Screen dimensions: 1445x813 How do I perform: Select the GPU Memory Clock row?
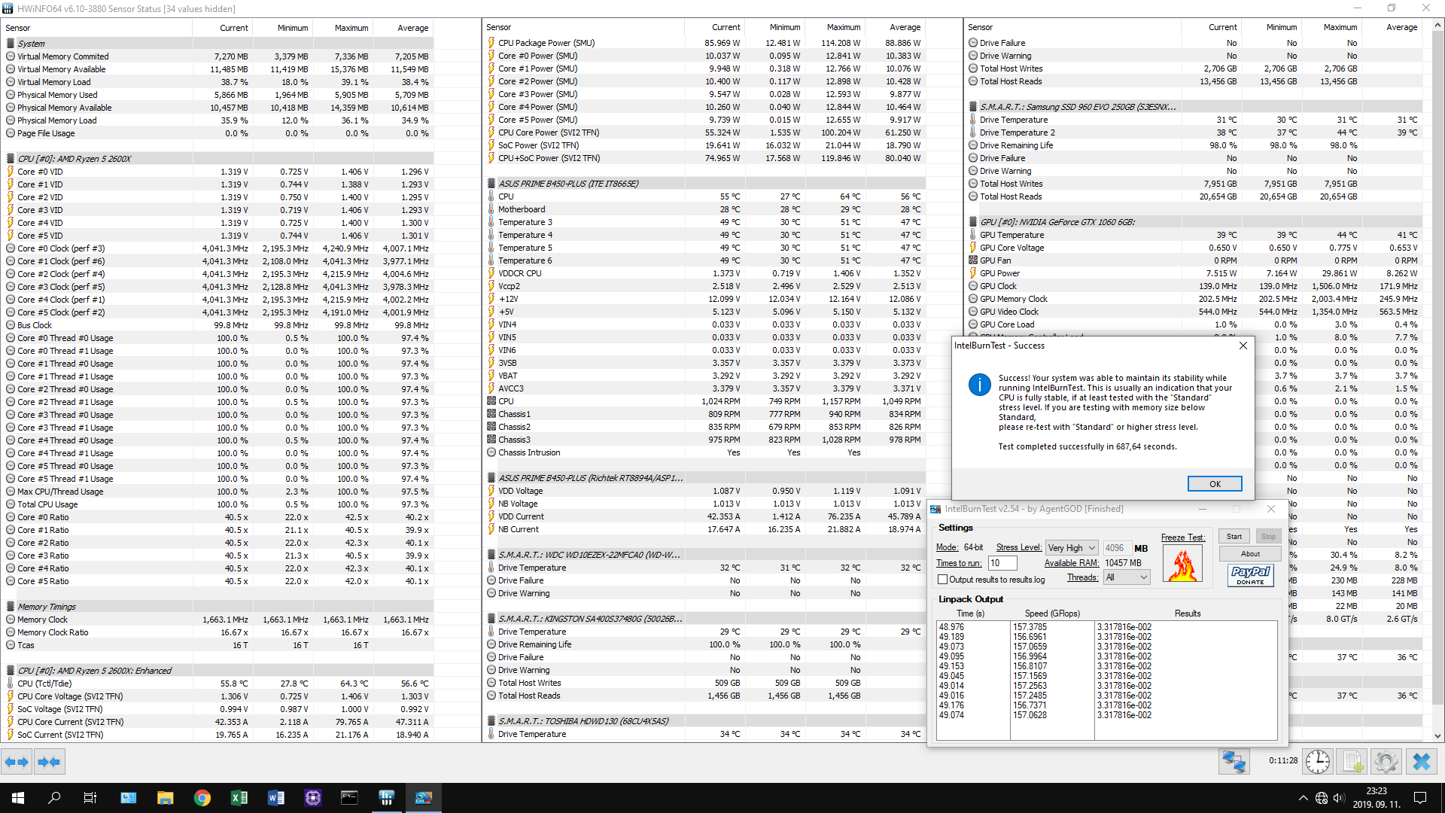click(1194, 299)
